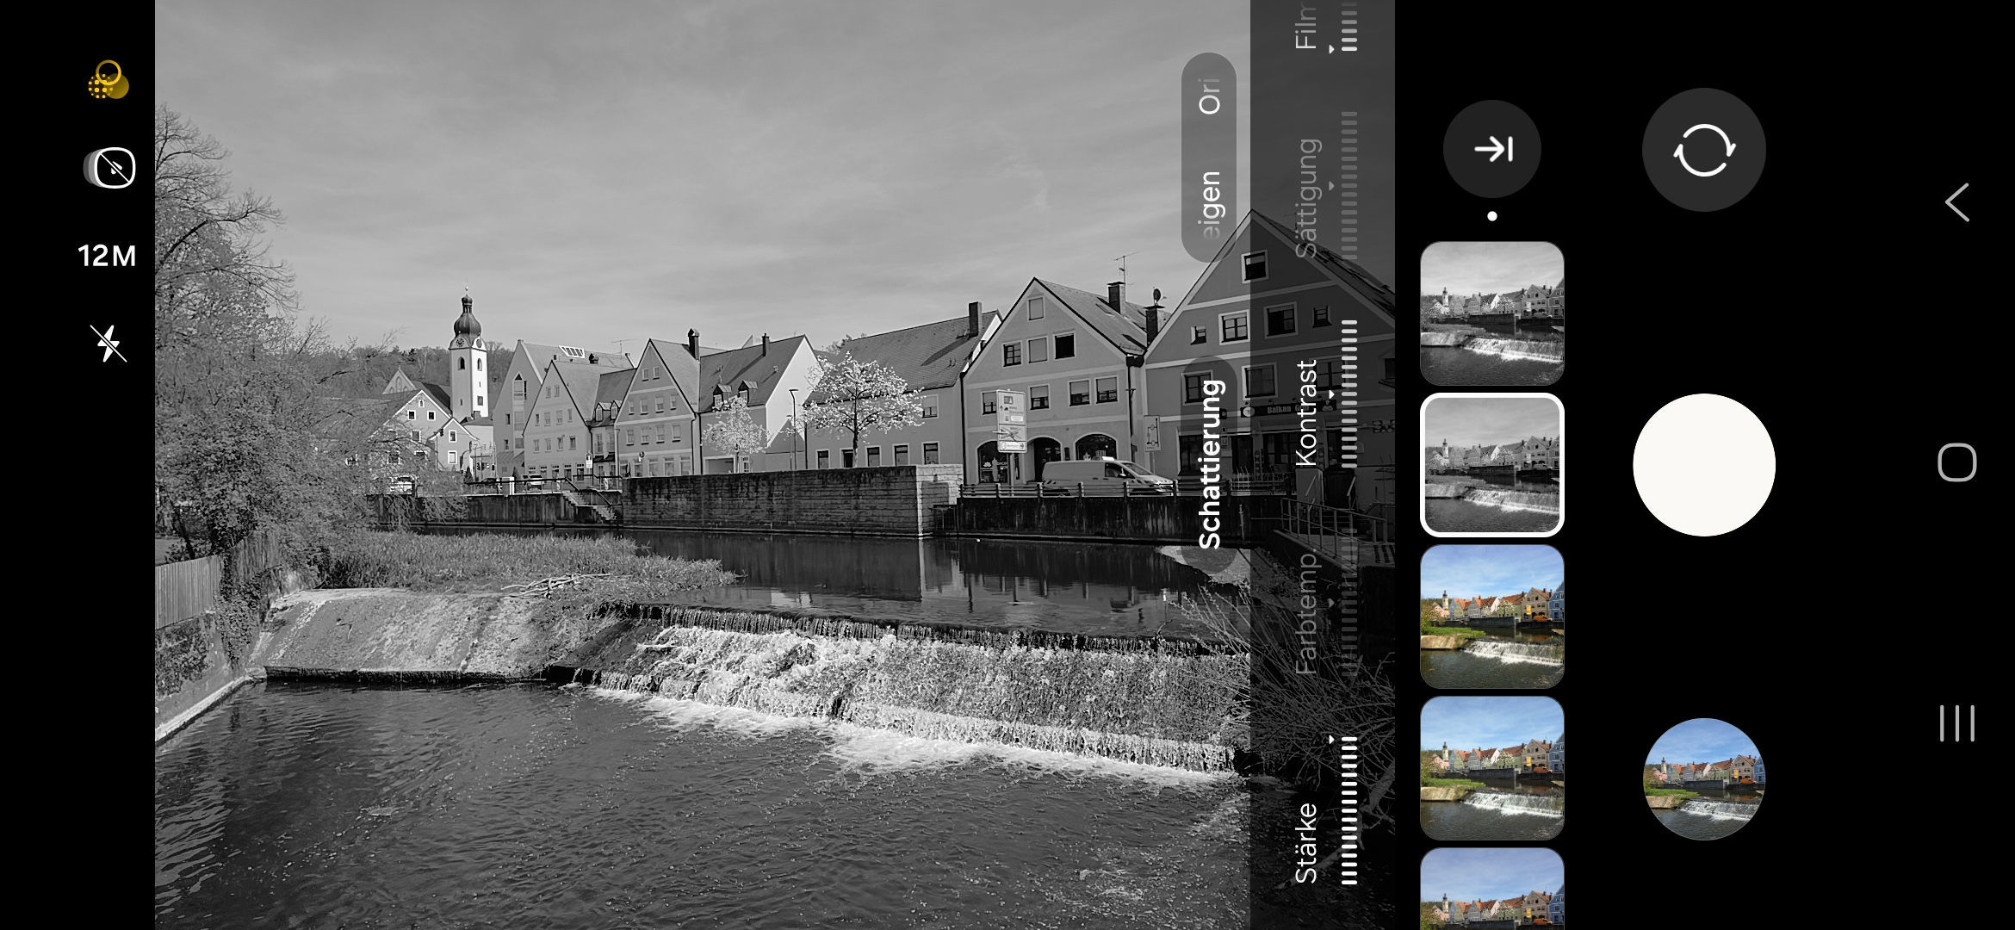This screenshot has width=2015, height=930.
Task: Select the Farbtemp adjustment option
Action: point(1306,613)
